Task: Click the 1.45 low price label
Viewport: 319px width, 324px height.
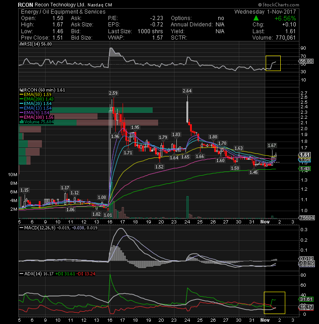Action: point(254,172)
